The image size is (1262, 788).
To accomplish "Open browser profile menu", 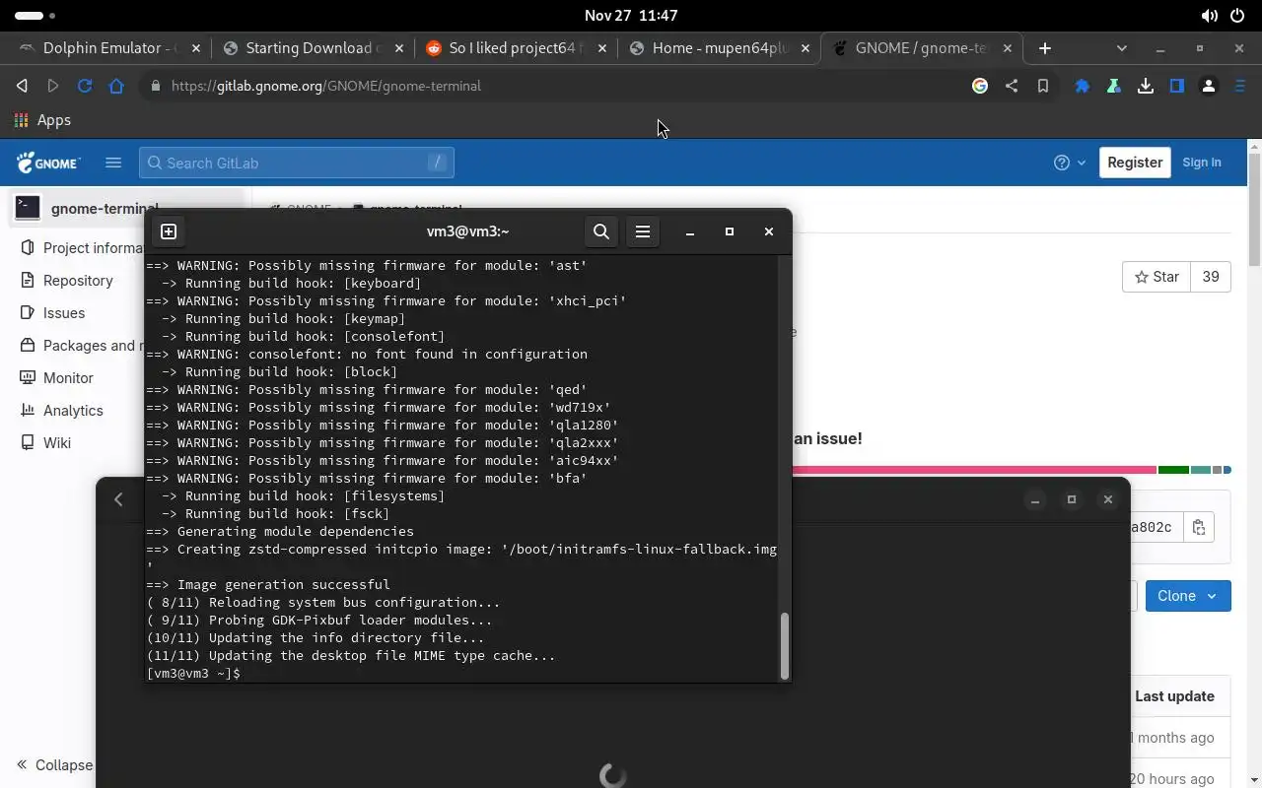I will pyautogui.click(x=1209, y=86).
